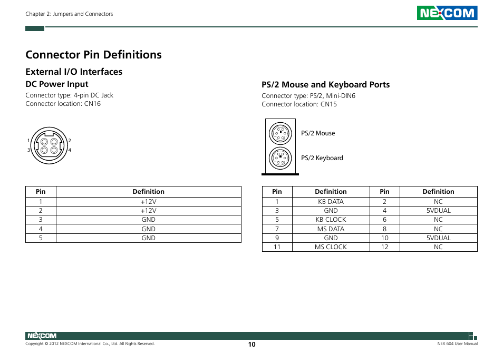Click the 'PS/2 Mouse and Keyboard Ports' heading
503x354 pixels.
click(326, 85)
